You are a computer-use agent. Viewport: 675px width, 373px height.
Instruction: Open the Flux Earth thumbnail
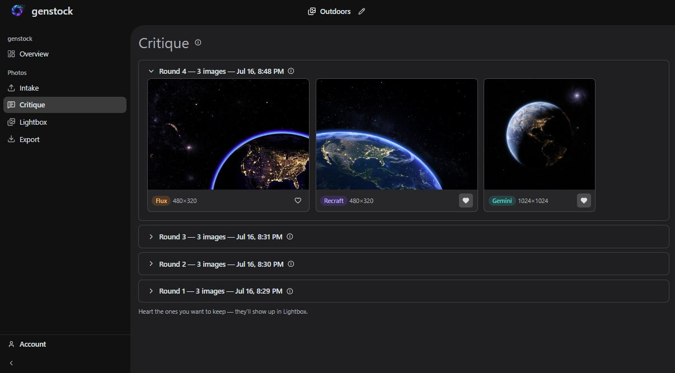[228, 134]
